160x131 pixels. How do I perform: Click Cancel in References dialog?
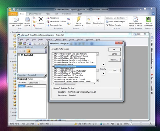pos(114,54)
